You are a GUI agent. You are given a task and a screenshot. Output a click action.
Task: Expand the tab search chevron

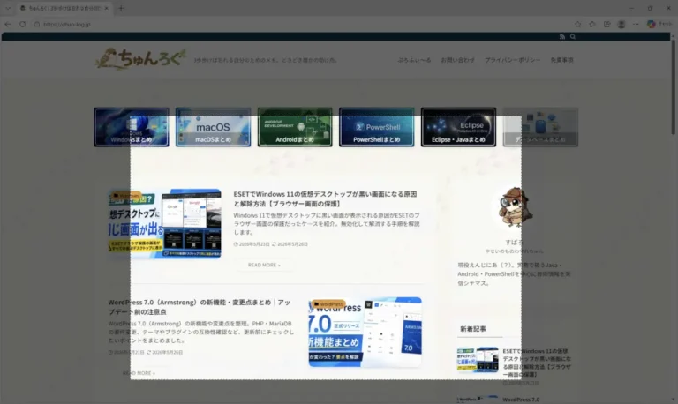point(8,8)
